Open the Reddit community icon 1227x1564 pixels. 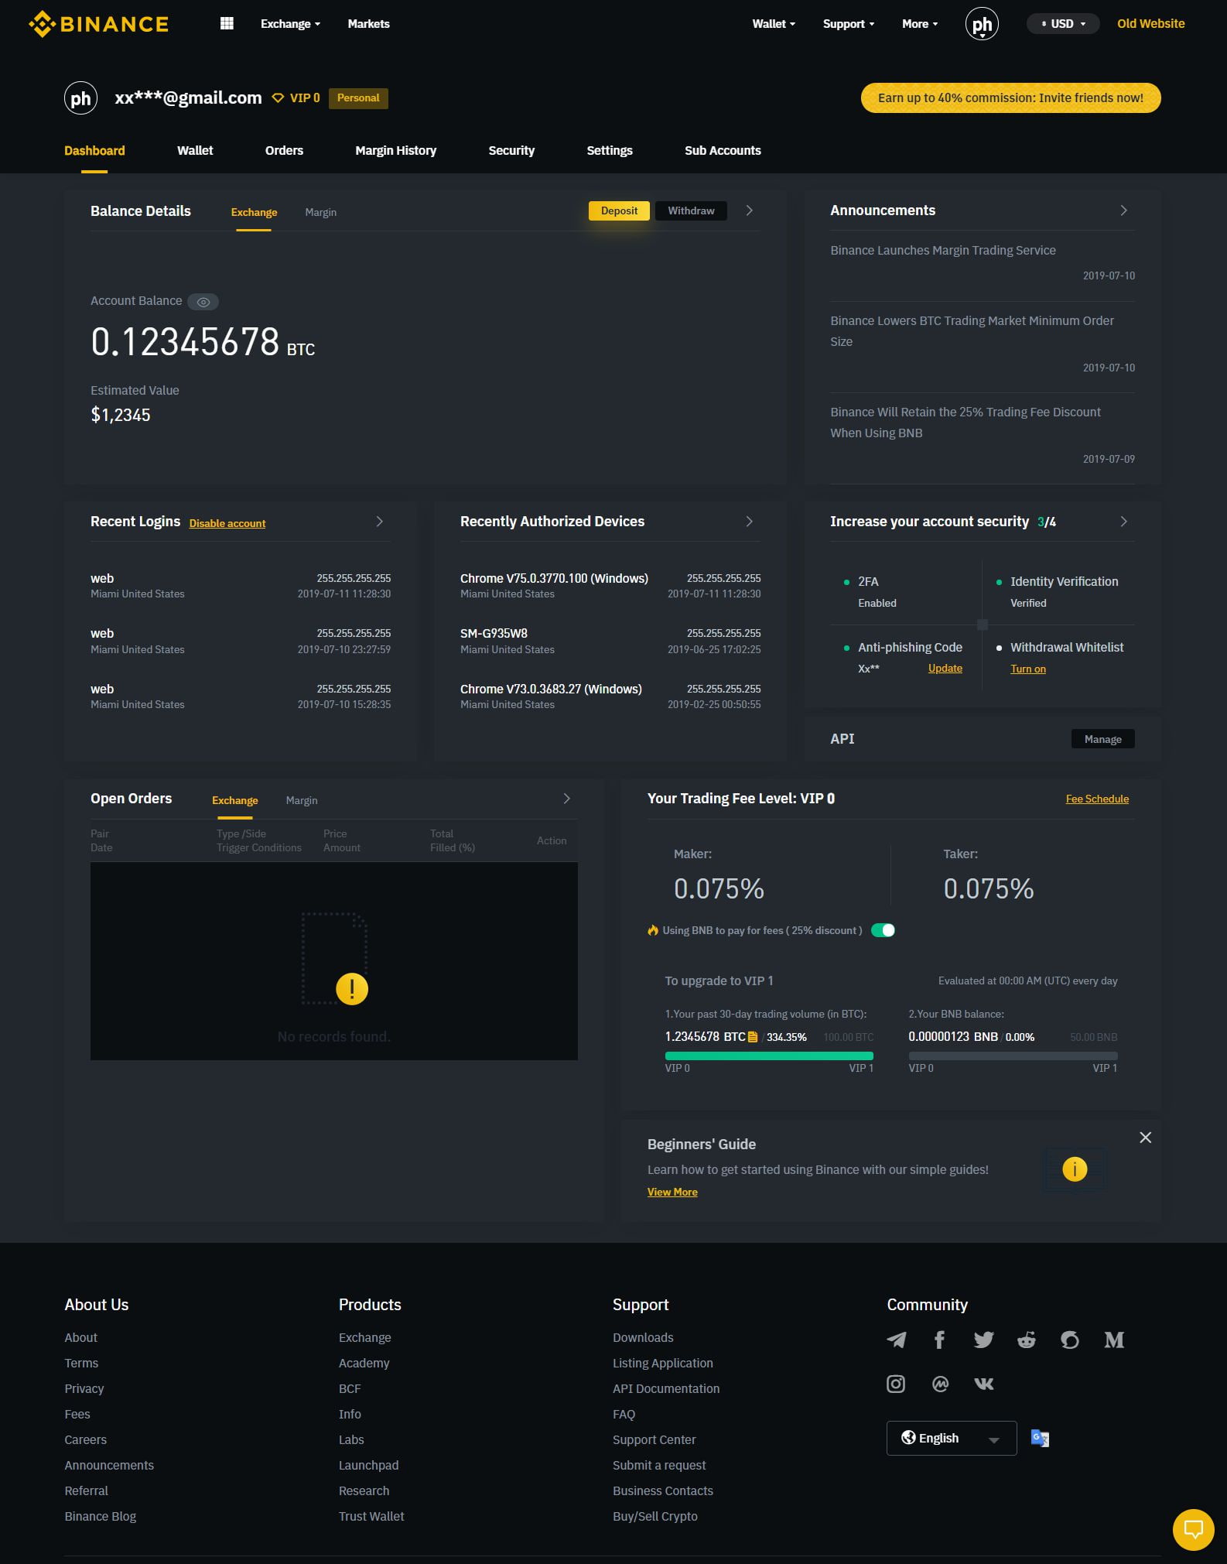[1027, 1340]
